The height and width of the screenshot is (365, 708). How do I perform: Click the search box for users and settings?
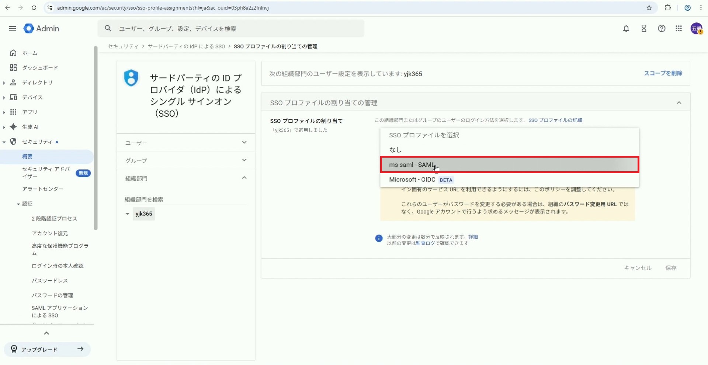(x=236, y=29)
